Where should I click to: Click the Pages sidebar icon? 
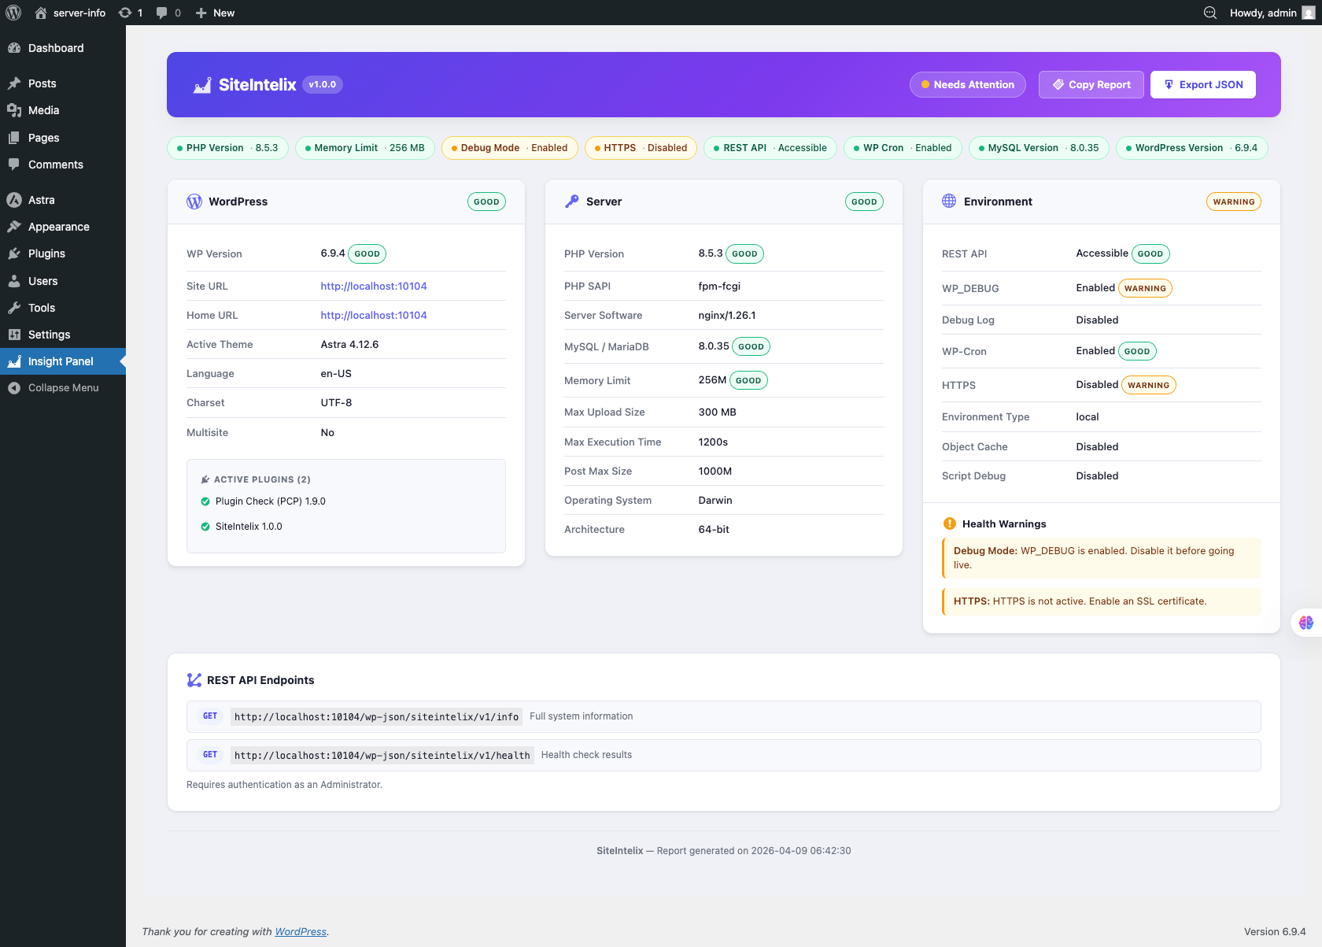(x=14, y=138)
